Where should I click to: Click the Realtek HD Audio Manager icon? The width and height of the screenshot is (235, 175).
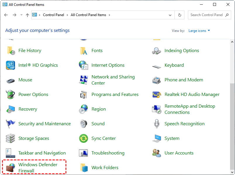pos(157,95)
